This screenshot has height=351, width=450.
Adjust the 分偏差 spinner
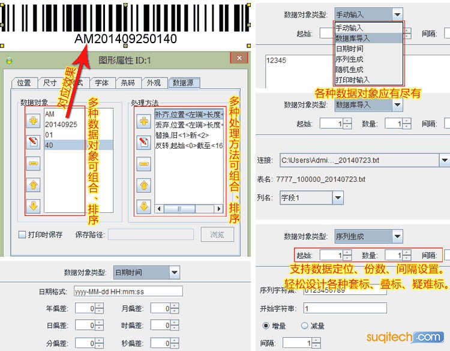point(99,343)
